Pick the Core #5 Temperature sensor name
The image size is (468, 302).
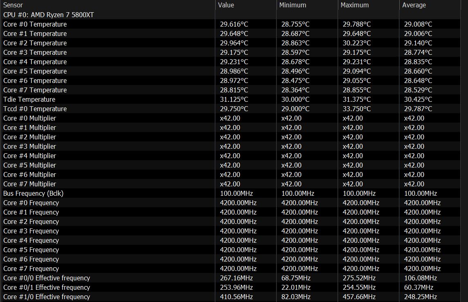35,71
